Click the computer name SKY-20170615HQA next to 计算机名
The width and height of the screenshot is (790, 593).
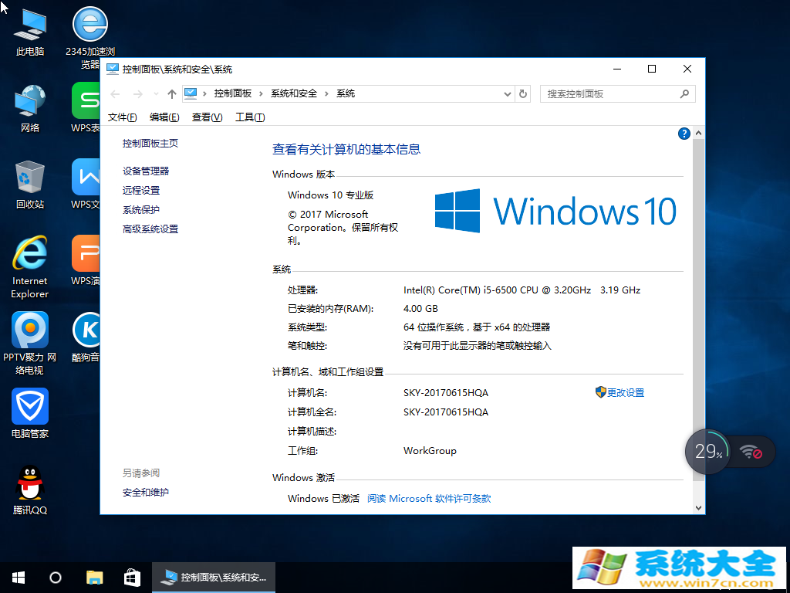pos(446,393)
